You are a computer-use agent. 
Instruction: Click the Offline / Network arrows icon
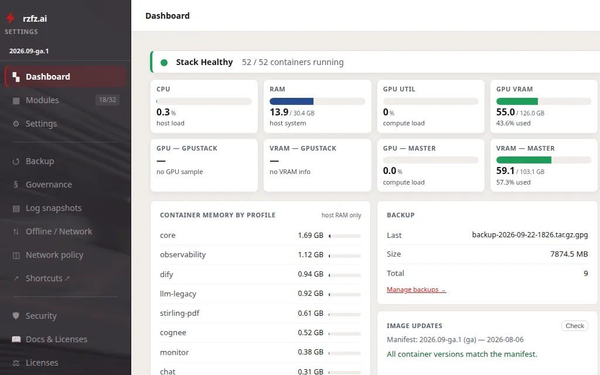pyautogui.click(x=16, y=231)
